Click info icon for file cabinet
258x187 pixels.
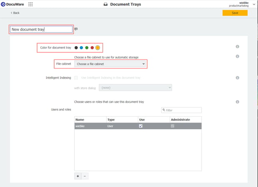pos(237,57)
